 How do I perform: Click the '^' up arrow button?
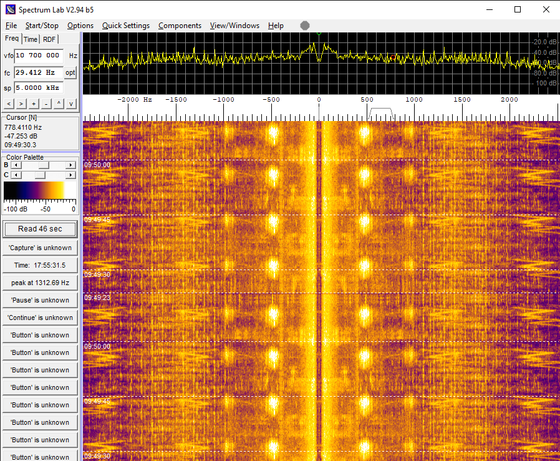tap(59, 104)
